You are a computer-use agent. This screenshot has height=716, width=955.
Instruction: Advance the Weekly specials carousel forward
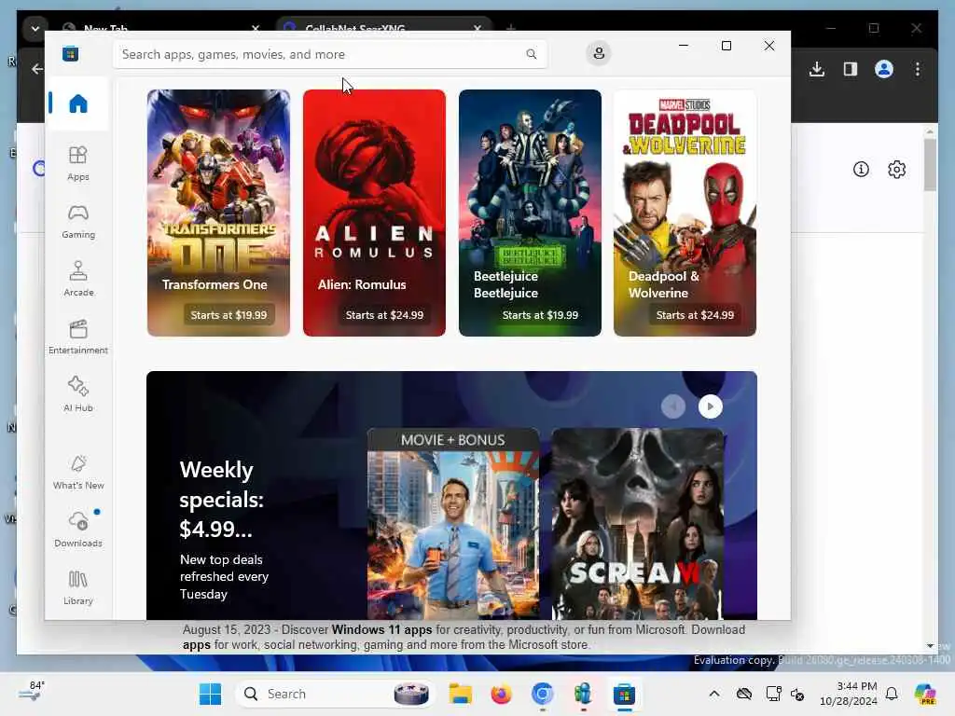pyautogui.click(x=710, y=406)
